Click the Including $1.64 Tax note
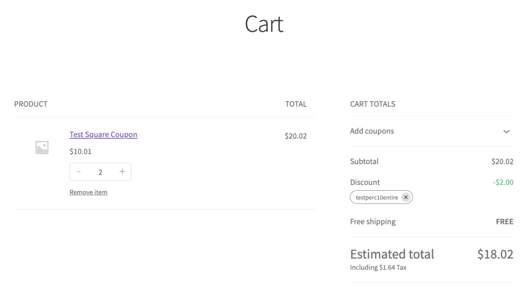Image resolution: width=520 pixels, height=295 pixels. (378, 267)
